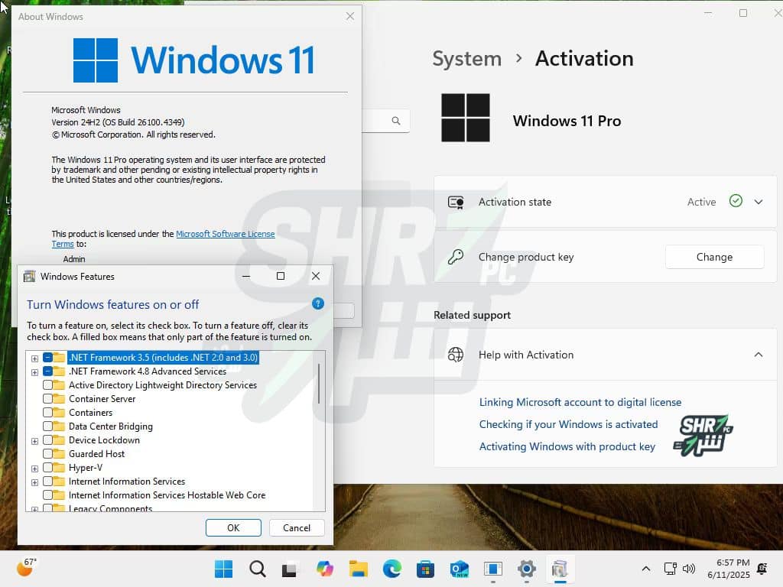Screen dimensions: 783x587
Task: Select the Guarded Host row label
Action: tap(97, 454)
